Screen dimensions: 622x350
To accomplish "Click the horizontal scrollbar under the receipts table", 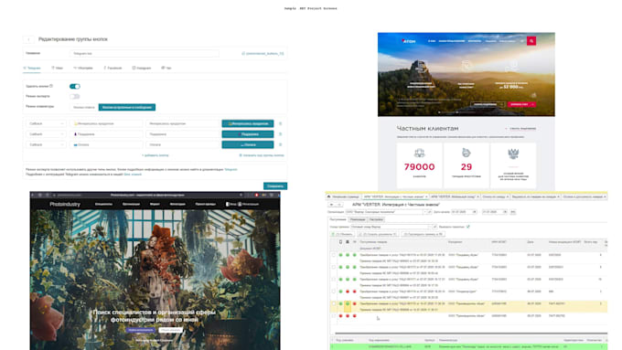I will [471, 334].
